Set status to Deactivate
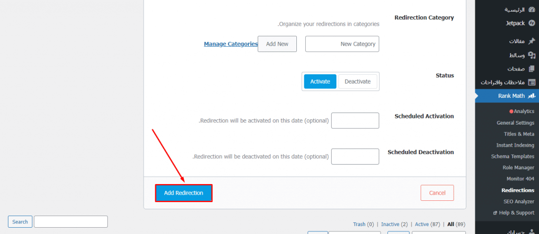Image resolution: width=539 pixels, height=234 pixels. (357, 82)
